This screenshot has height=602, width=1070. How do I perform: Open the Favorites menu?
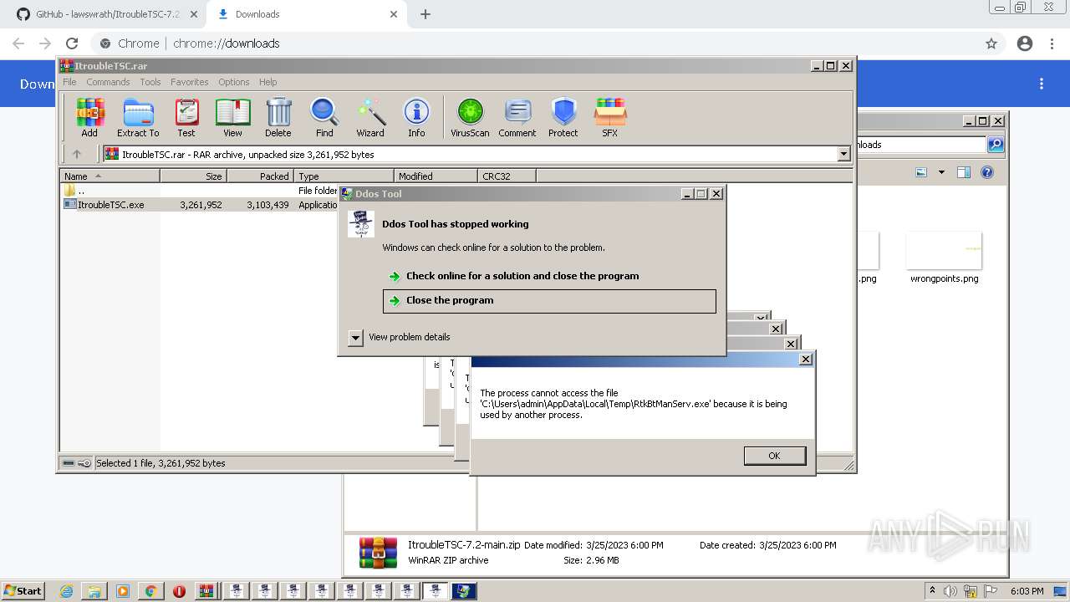point(190,82)
